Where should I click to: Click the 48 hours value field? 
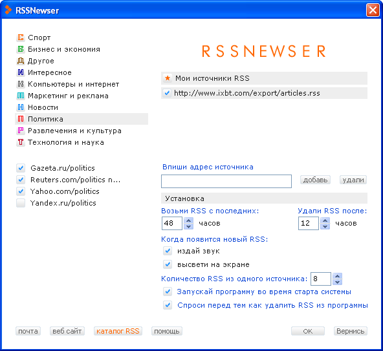pyautogui.click(x=172, y=223)
